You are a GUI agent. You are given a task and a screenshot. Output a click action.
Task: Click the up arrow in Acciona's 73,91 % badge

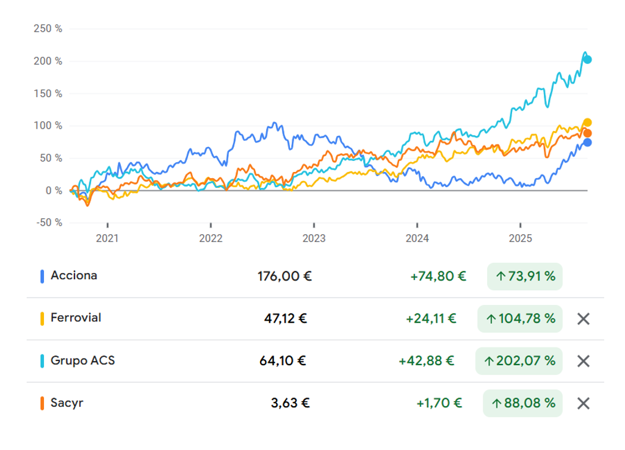[x=500, y=276]
